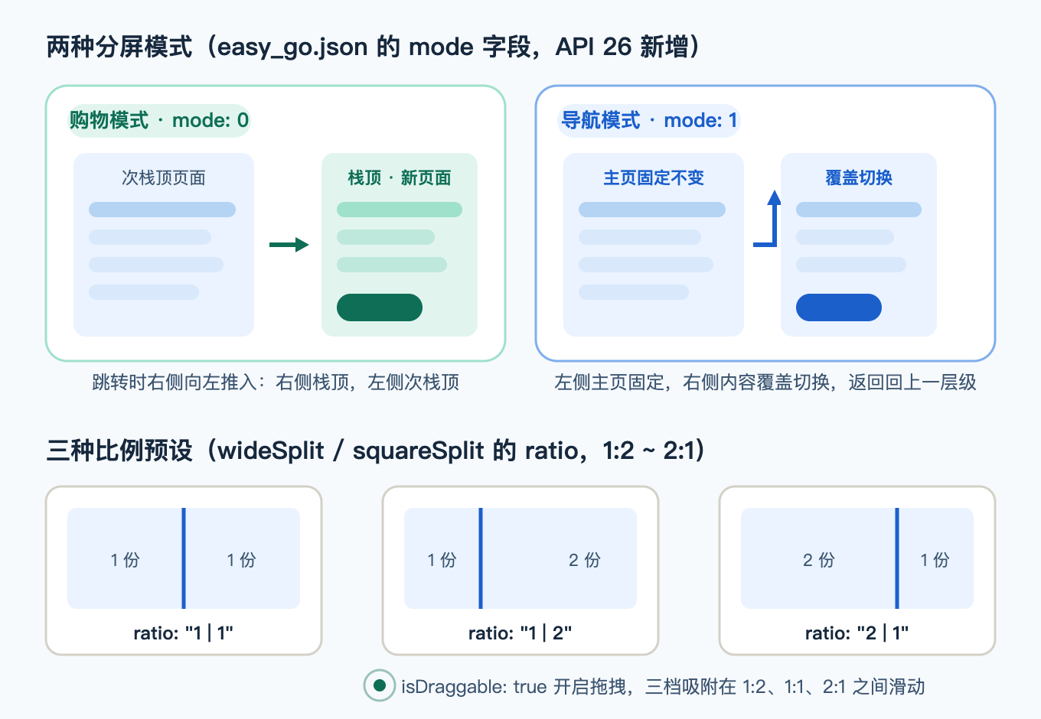Click the 导航模式 · mode: 1 label
This screenshot has height=719, width=1041.
coord(649,120)
